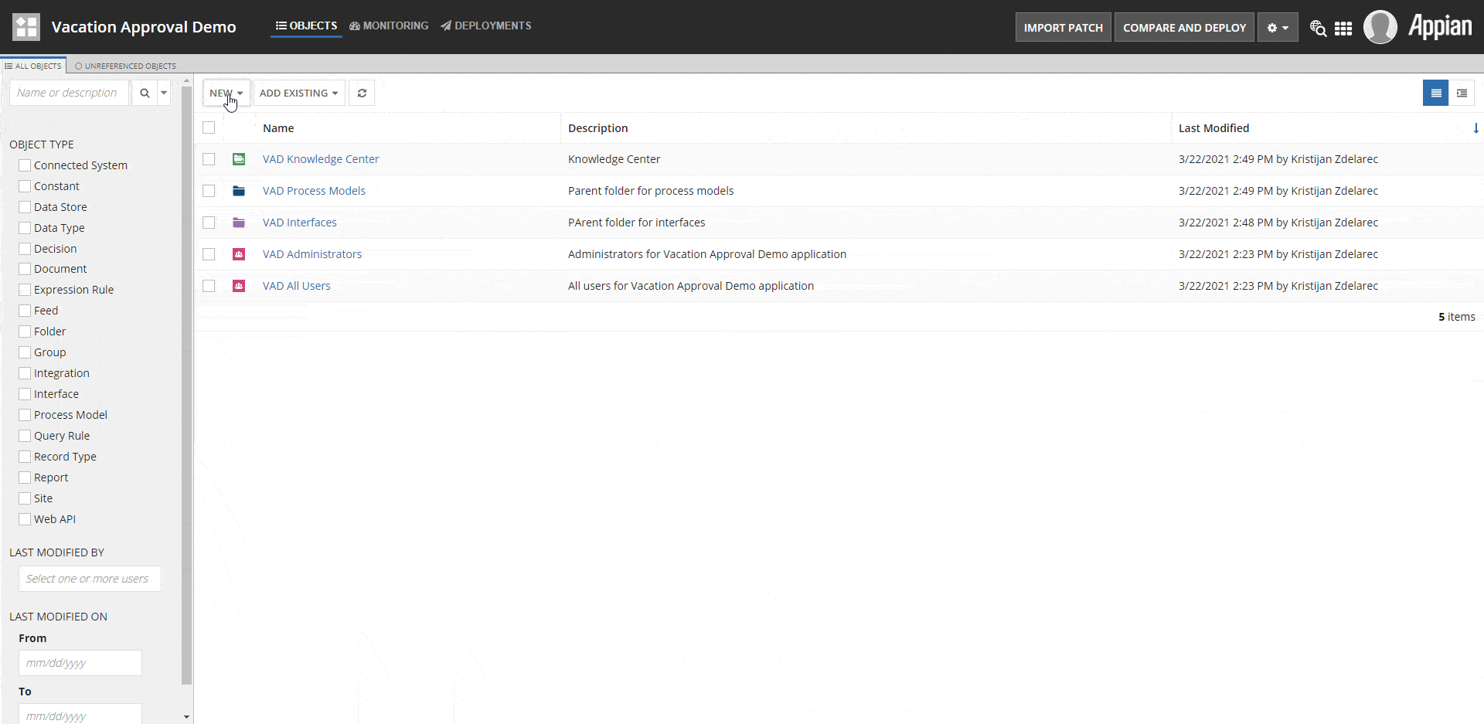
Task: Click the Appian application home icon
Action: [26, 27]
